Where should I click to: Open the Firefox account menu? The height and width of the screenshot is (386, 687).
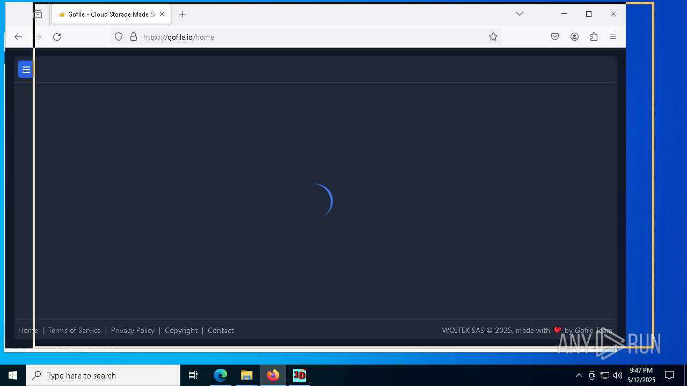[x=574, y=37]
